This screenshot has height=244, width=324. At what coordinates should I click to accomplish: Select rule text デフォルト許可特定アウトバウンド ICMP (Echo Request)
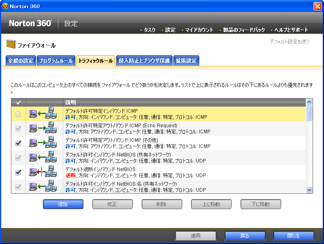pyautogui.click(x=121, y=126)
